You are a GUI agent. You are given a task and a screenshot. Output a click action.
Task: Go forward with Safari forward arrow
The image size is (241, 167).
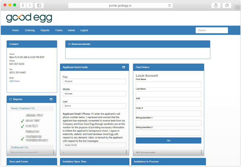pyautogui.click(x=30, y=5)
